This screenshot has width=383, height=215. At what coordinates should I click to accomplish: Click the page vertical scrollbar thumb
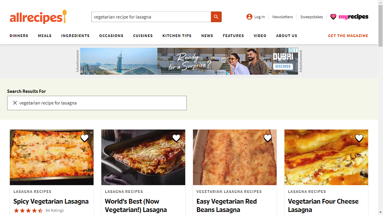(380, 26)
